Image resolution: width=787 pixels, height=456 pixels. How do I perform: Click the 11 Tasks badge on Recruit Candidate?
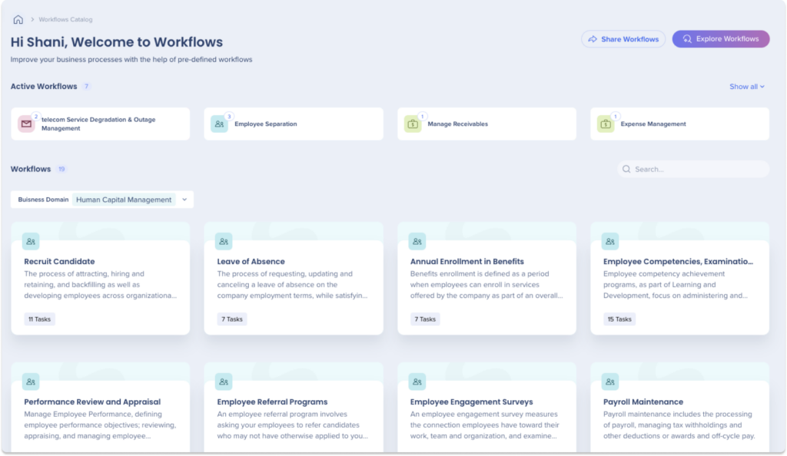click(38, 319)
